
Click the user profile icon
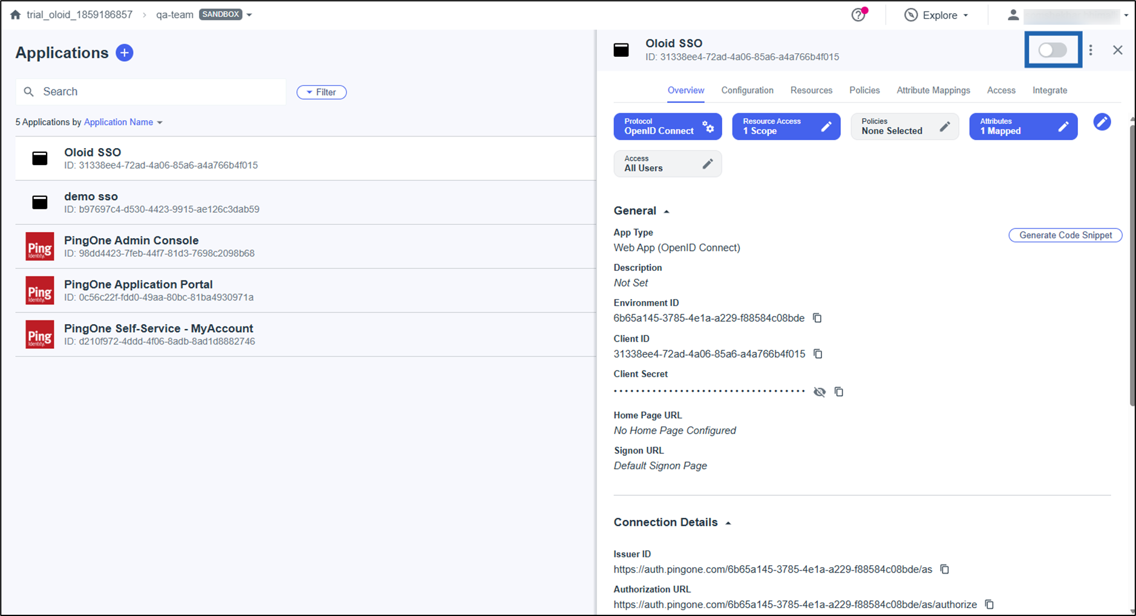coord(1013,15)
